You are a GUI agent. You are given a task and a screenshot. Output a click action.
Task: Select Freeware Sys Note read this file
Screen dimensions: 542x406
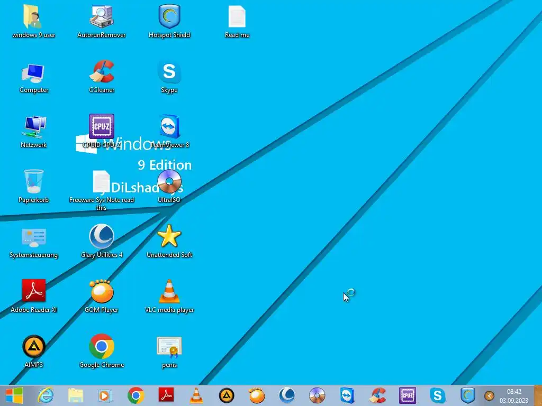(101, 190)
